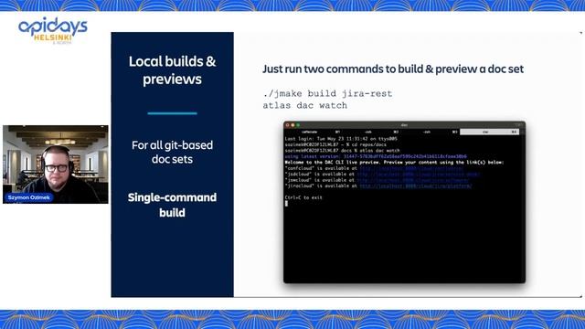
Task: Open the confcloud localhost preview link
Action: pyautogui.click(x=411, y=168)
